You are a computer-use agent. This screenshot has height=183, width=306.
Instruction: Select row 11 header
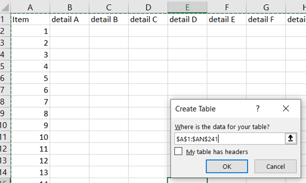tap(5, 137)
